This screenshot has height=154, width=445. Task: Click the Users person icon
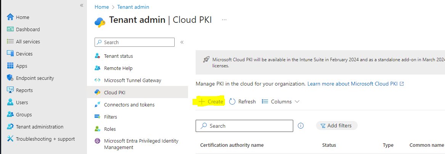coord(10,102)
